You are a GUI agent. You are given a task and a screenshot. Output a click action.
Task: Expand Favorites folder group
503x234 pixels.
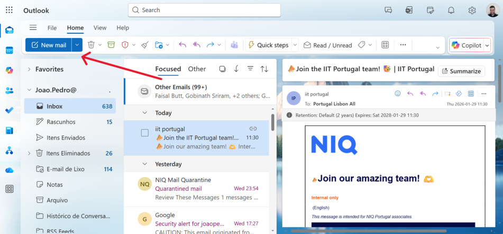pos(29,69)
